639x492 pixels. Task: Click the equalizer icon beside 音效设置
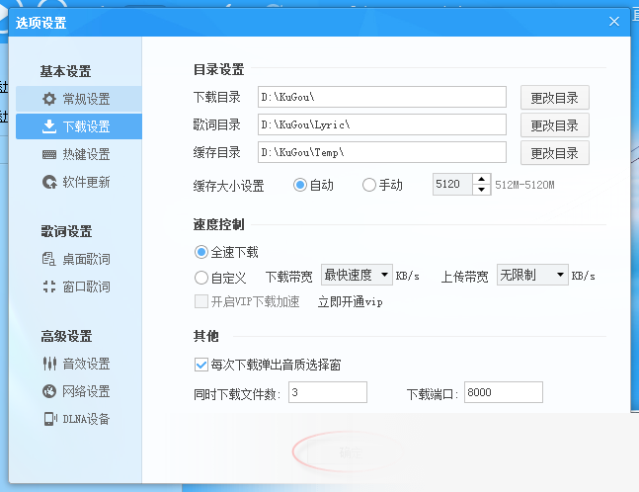49,364
